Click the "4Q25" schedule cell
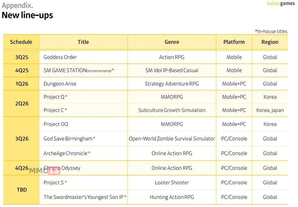 22,70
